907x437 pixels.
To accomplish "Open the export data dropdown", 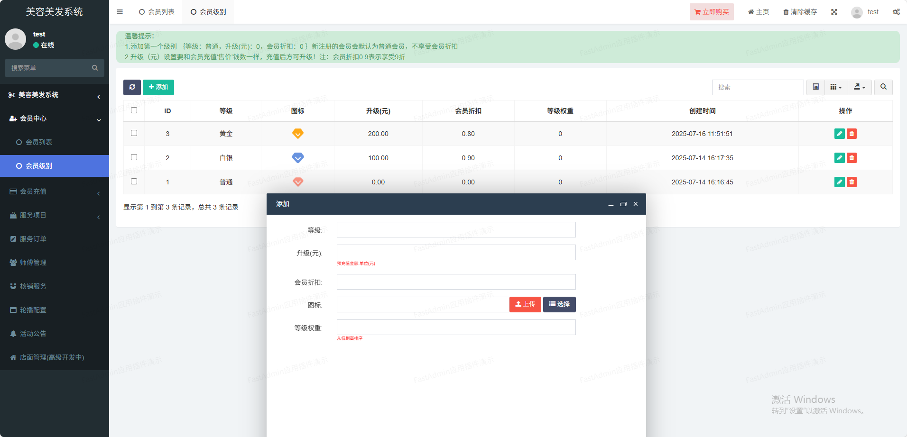I will tap(860, 87).
